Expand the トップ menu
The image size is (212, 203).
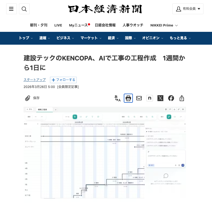point(26,38)
